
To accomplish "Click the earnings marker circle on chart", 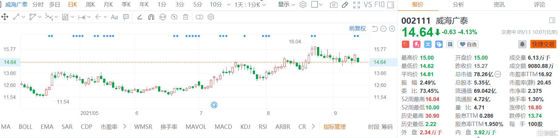I will pos(214,105).
